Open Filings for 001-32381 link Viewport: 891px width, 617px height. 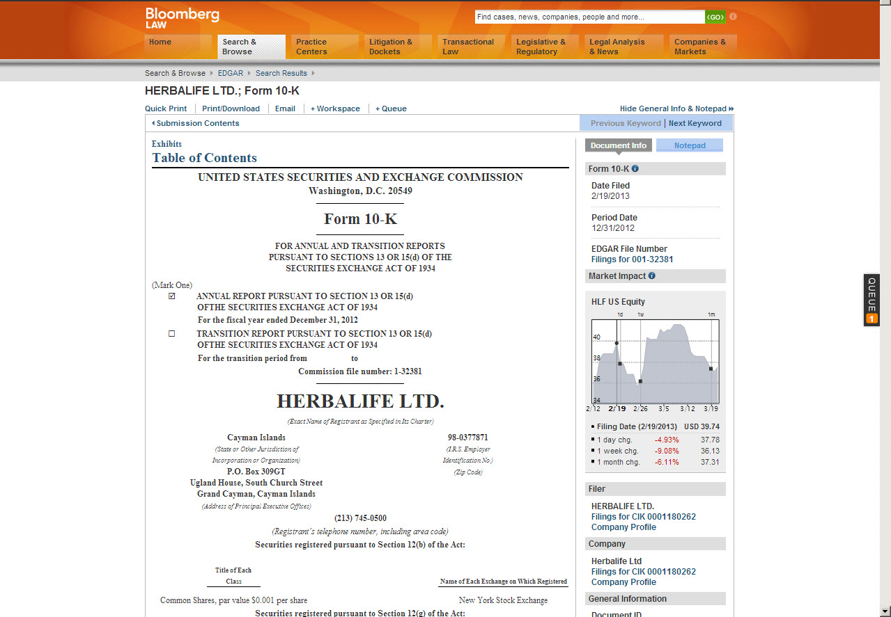tap(632, 259)
